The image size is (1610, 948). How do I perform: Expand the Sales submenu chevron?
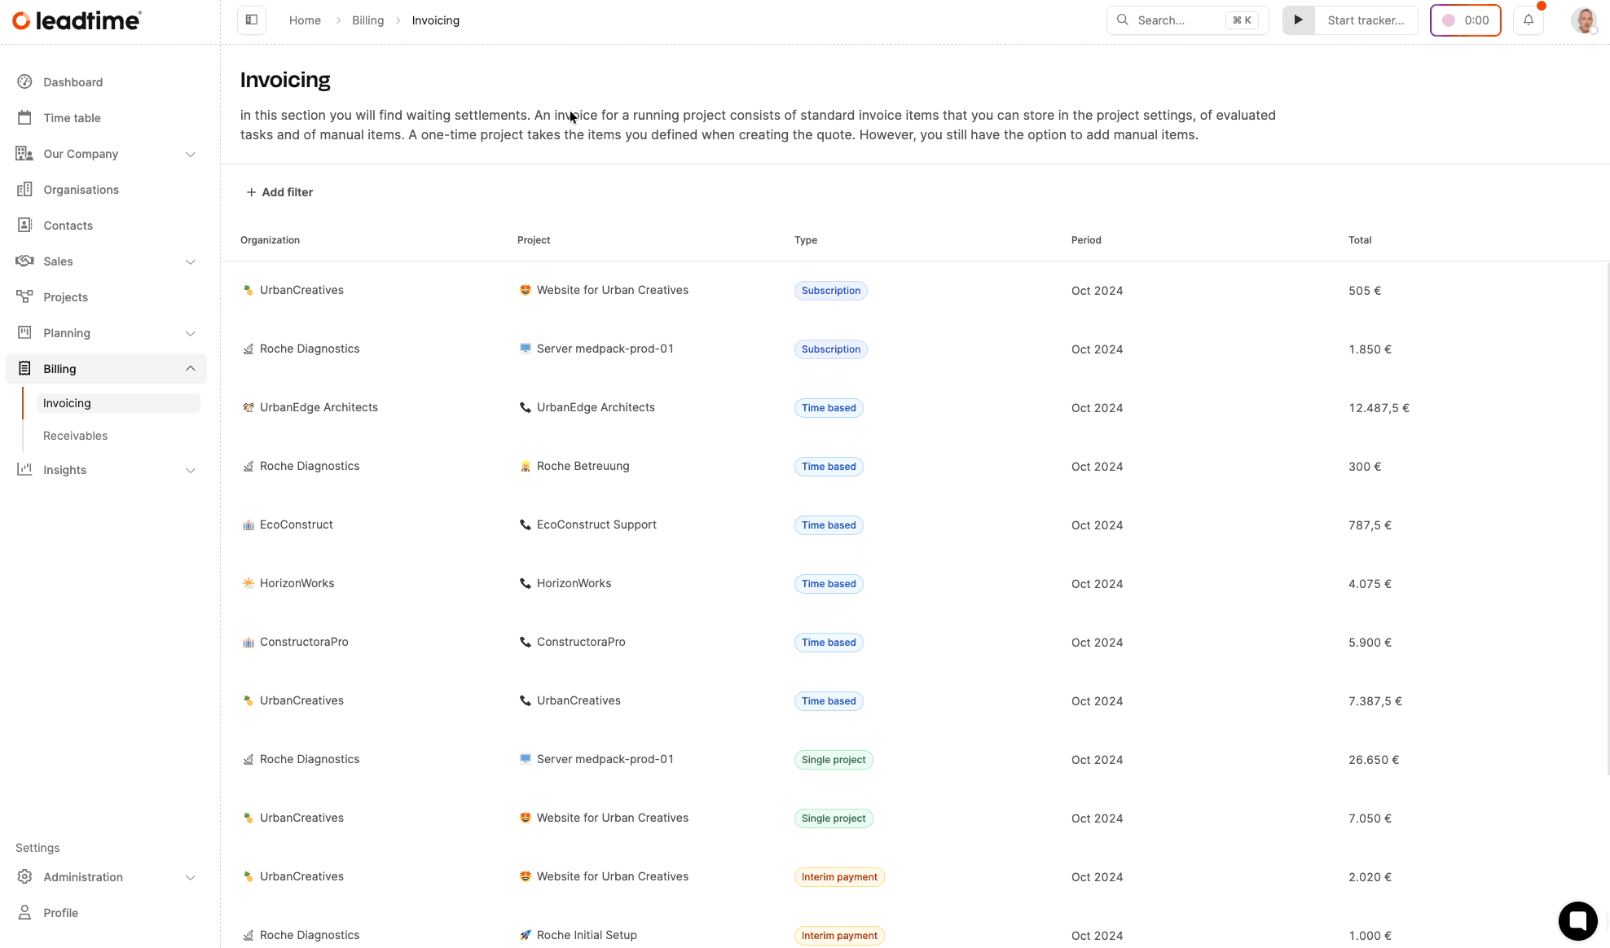190,261
